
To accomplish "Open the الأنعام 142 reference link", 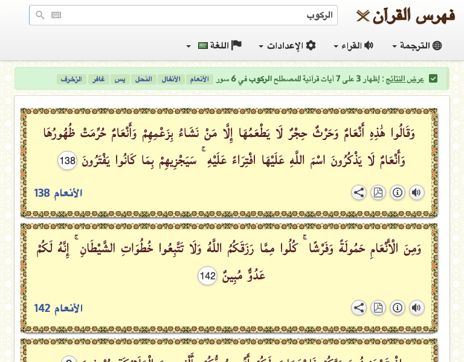I will tap(58, 308).
